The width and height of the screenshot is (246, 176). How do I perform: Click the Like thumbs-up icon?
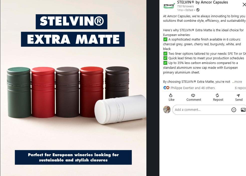[x=171, y=95]
